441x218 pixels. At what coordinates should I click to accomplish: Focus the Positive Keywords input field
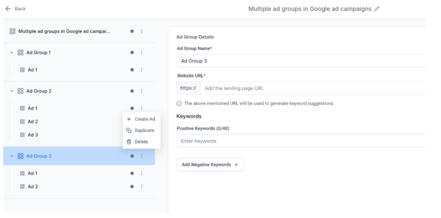point(300,141)
